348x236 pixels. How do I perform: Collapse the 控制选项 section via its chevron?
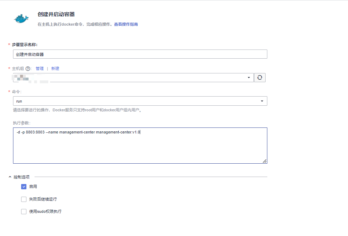point(9,177)
